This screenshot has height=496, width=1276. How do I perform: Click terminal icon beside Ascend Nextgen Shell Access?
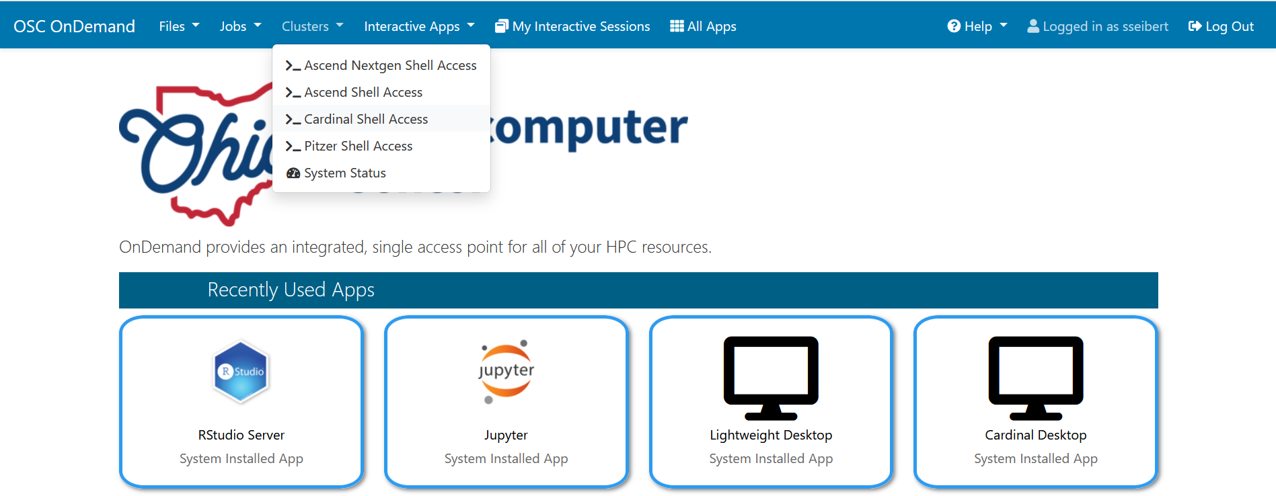pos(293,65)
